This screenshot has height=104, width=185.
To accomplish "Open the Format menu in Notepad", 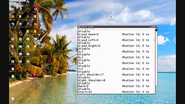I will (x=86, y=29).
